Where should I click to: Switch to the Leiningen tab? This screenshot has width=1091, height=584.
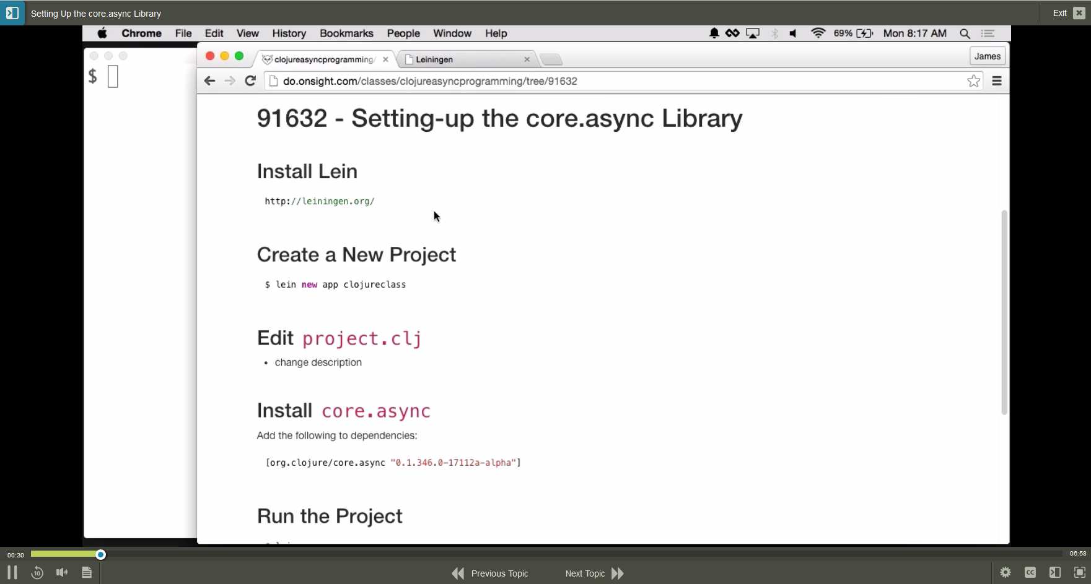(465, 59)
